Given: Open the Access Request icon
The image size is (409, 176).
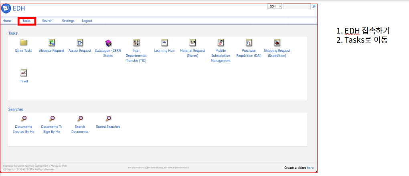Looking at the screenshot, I should tap(80, 43).
